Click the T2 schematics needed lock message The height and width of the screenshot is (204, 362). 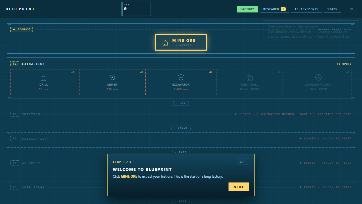(293, 114)
